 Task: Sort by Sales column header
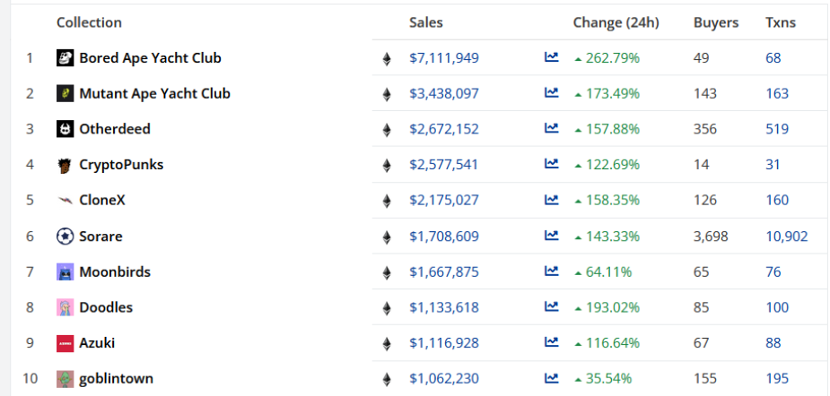pyautogui.click(x=425, y=22)
